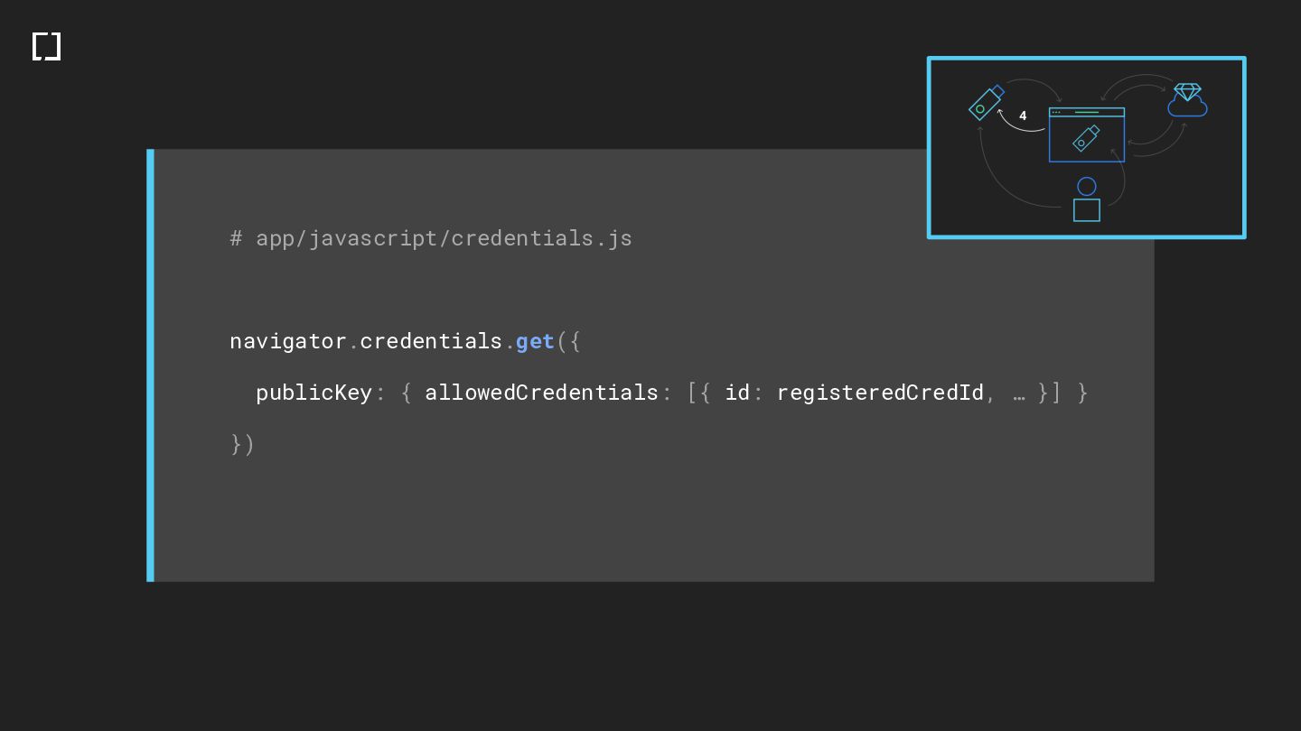Open the blue-bordered flow diagram thumbnail
This screenshot has height=731, width=1301.
coord(1086,148)
